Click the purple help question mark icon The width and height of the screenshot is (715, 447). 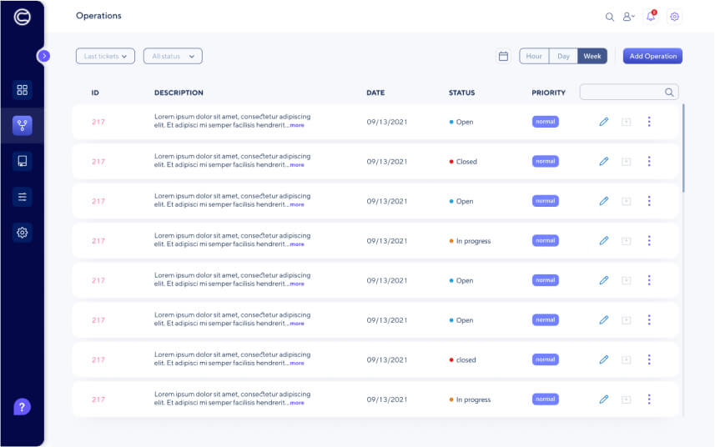(23, 407)
